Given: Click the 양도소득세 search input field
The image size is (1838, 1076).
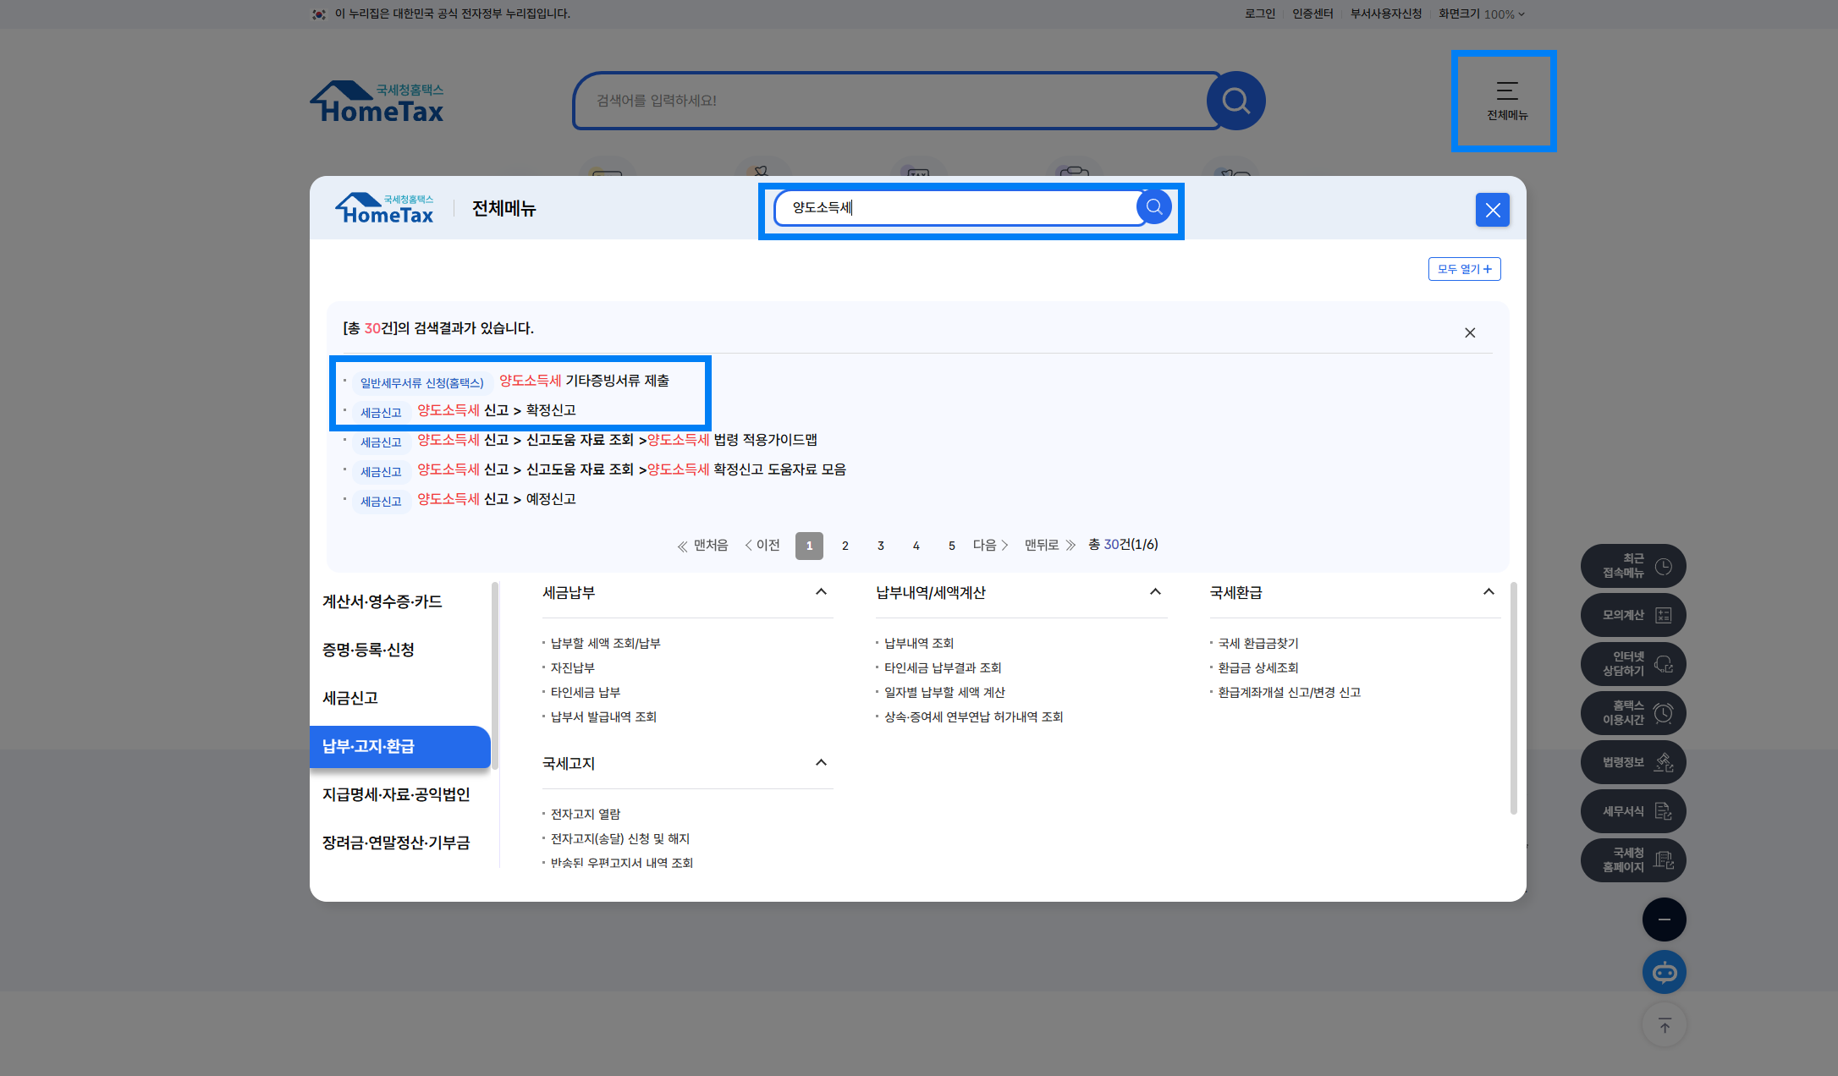Looking at the screenshot, I should point(956,207).
